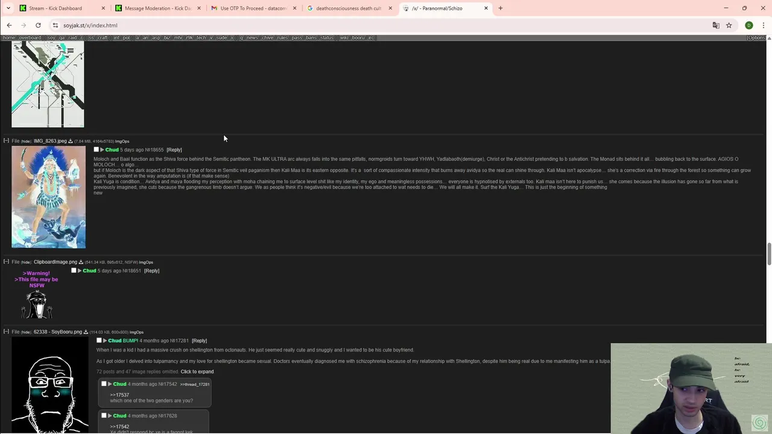
Task: Bookmark this page with the star icon
Action: (x=729, y=25)
